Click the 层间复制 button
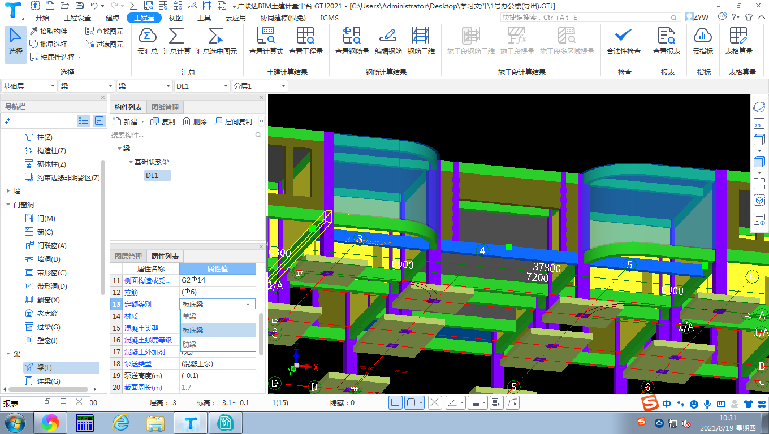This screenshot has height=434, width=769. click(233, 121)
